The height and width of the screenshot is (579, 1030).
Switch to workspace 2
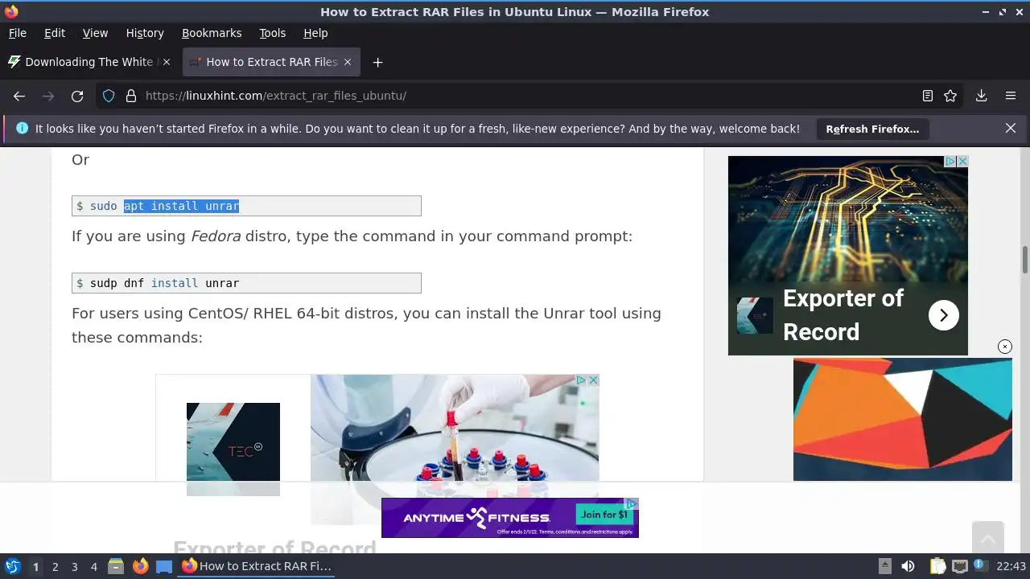[55, 566]
